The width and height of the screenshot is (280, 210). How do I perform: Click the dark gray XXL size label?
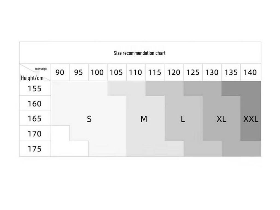click(x=251, y=119)
